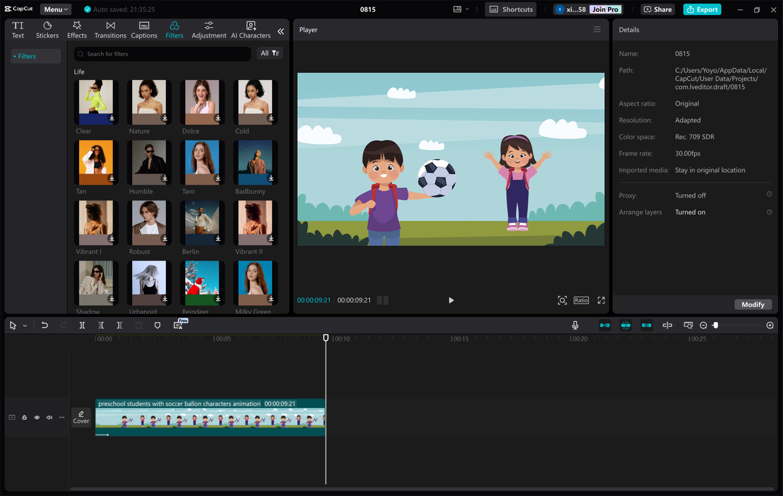Viewport: 783px width, 496px height.
Task: Open the Ratio dropdown in the Player
Action: (581, 300)
